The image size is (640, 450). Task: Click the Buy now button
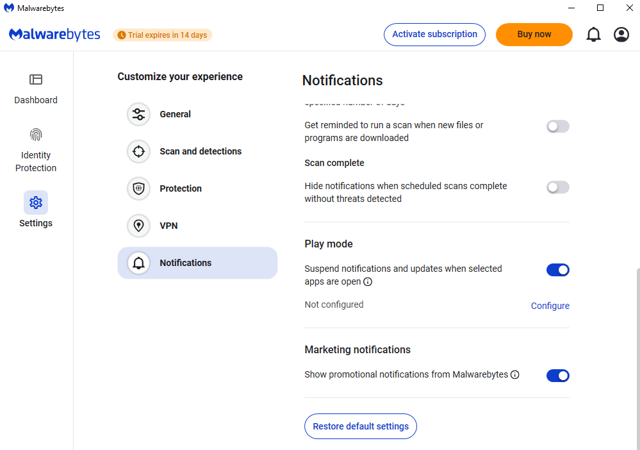[534, 35]
